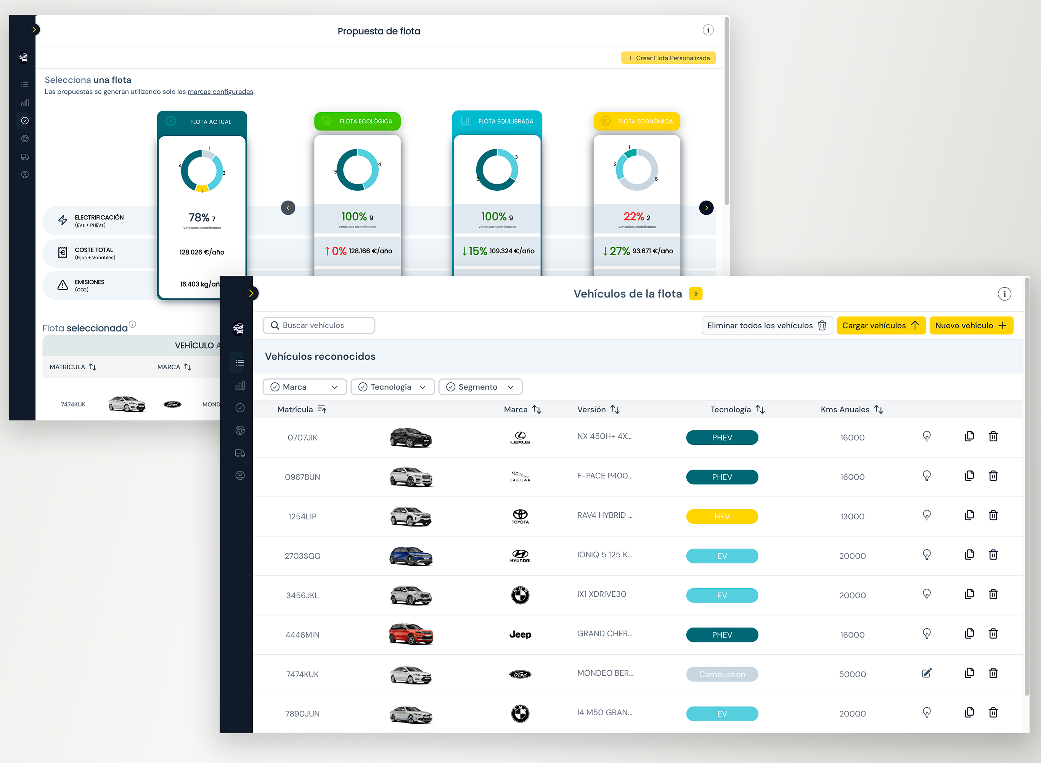The height and width of the screenshot is (763, 1041).
Task: Expand sidebar chevron in Propuesta de flota window
Action: (34, 29)
